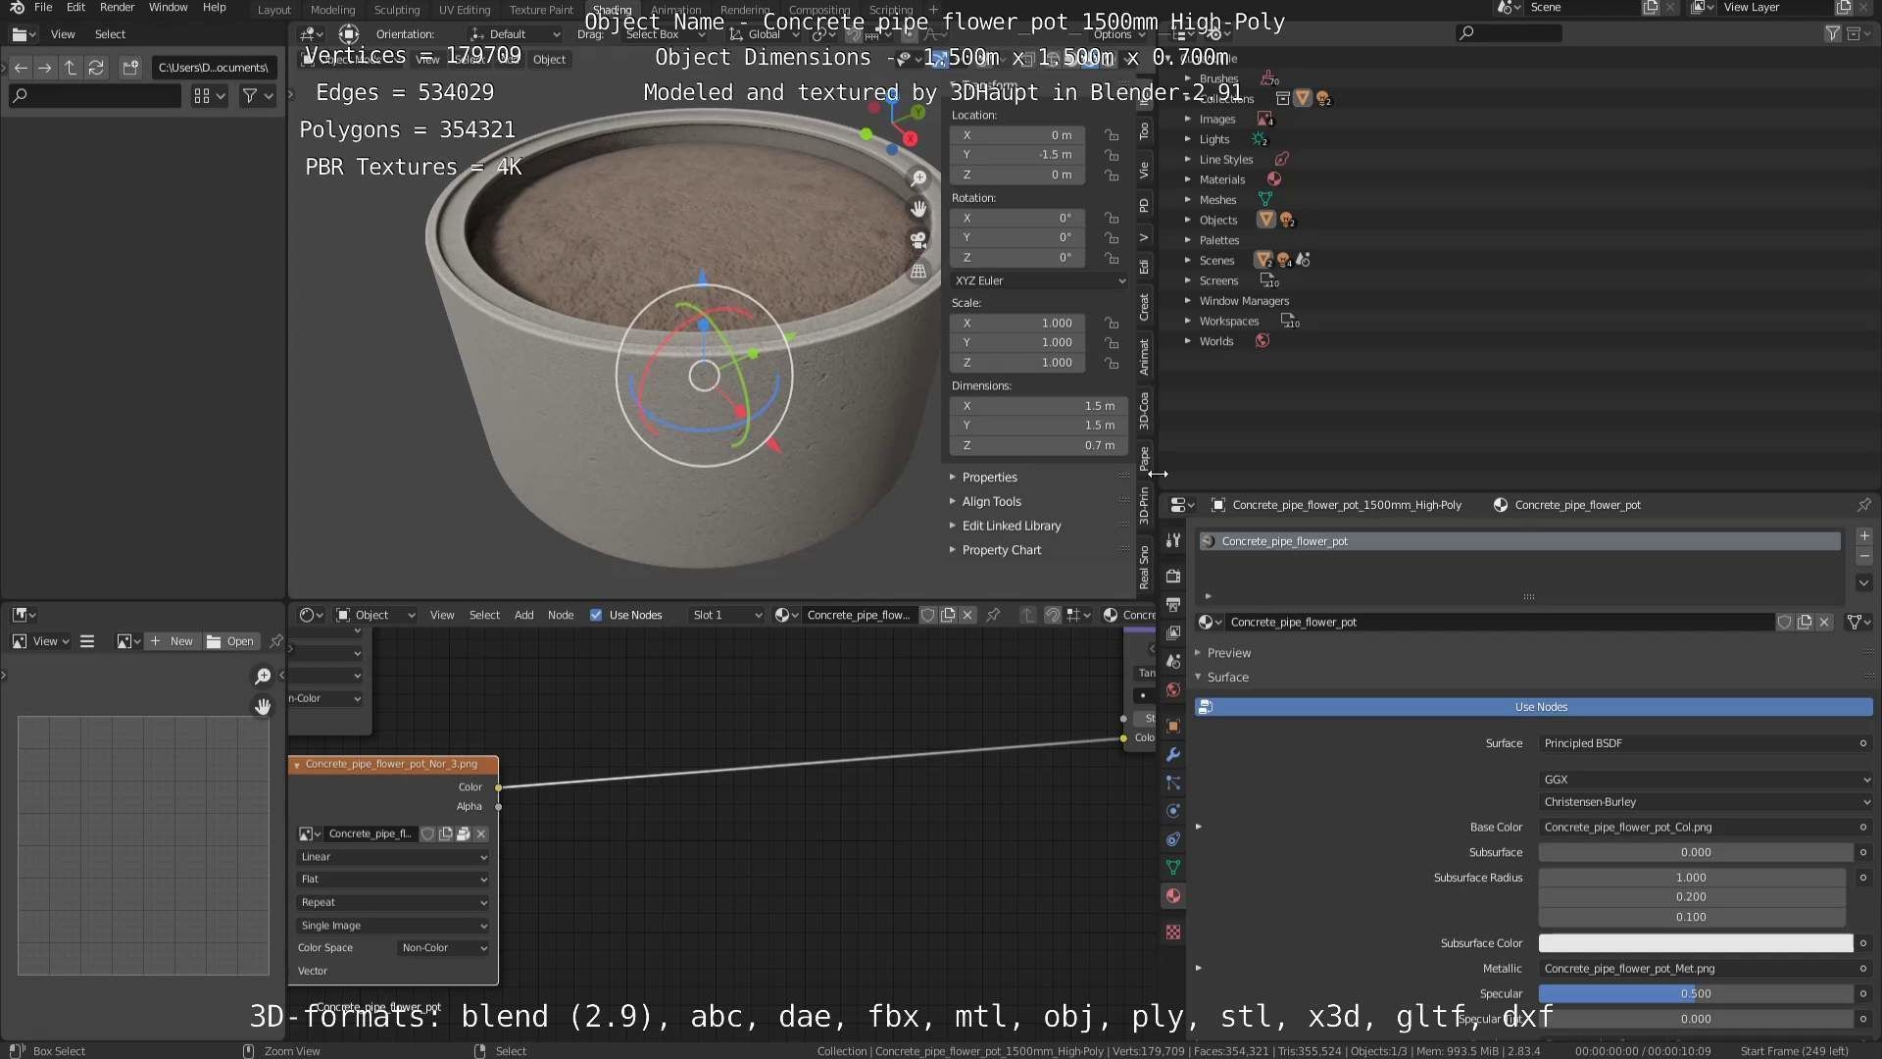Click the viewport pan hand gizmo

pos(918,209)
